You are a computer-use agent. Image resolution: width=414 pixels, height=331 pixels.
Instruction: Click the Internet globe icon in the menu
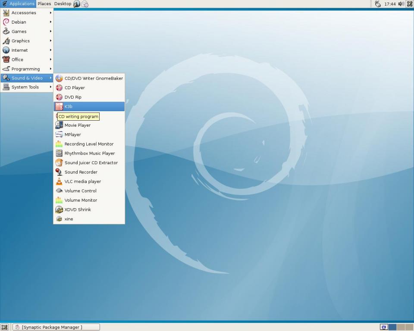point(6,50)
